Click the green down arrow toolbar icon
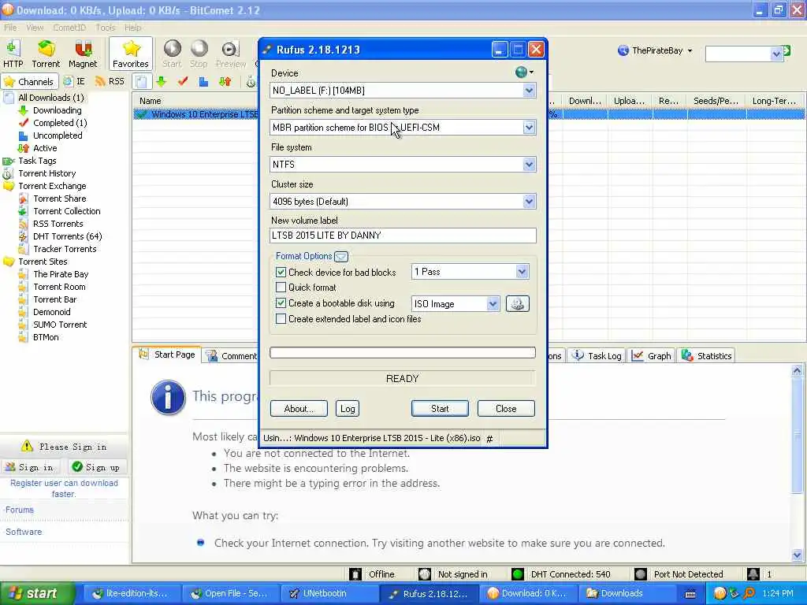807x605 pixels. pyautogui.click(x=162, y=81)
